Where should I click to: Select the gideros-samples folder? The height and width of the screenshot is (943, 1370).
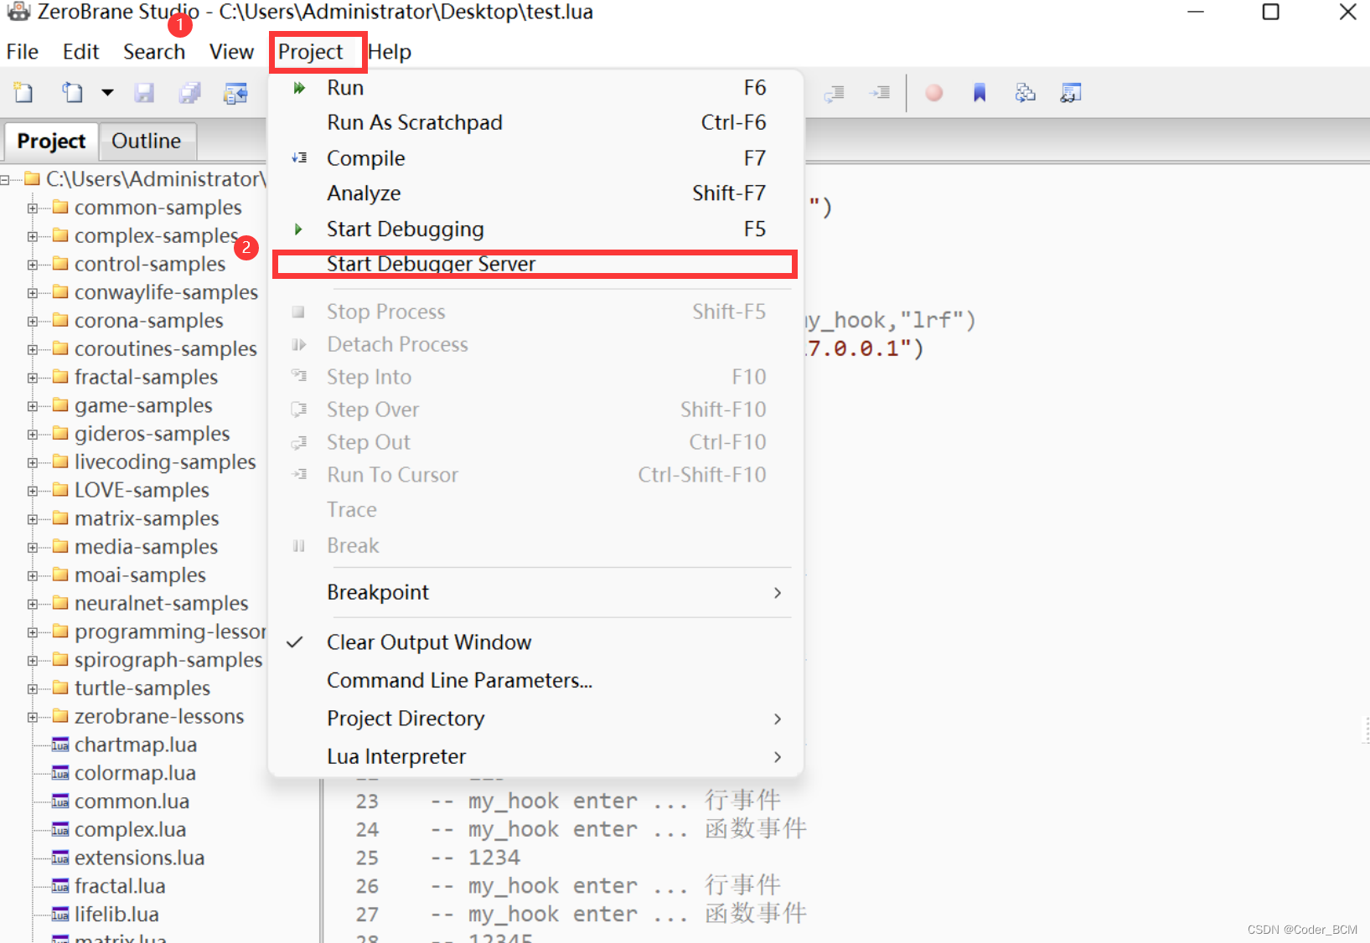(x=152, y=434)
